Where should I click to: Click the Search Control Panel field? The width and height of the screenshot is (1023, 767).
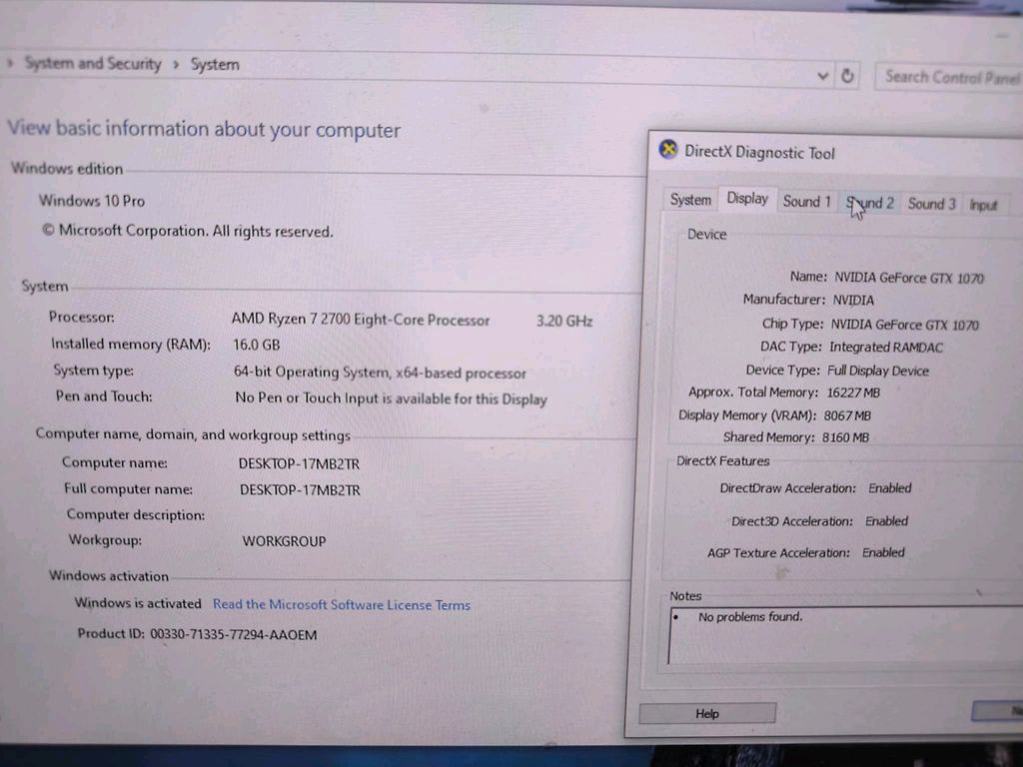pos(949,78)
